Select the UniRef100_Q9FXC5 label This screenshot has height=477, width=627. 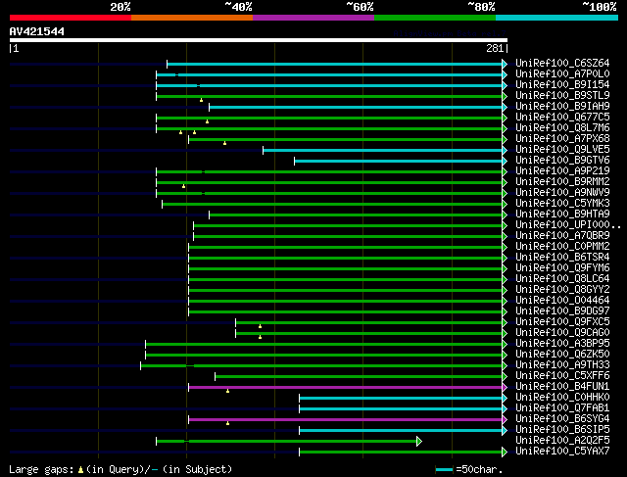coord(562,322)
